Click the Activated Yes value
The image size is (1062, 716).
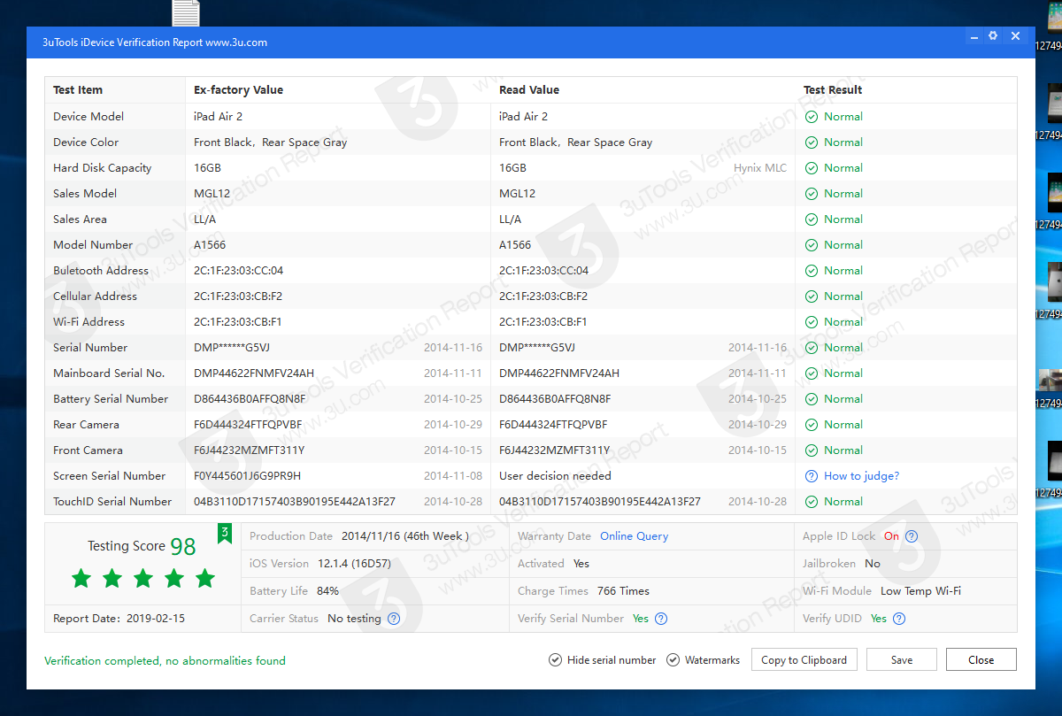pos(581,564)
